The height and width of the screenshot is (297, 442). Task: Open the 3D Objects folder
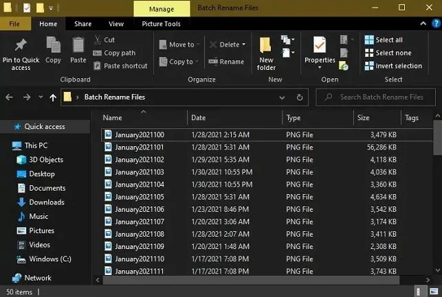[x=40, y=160]
